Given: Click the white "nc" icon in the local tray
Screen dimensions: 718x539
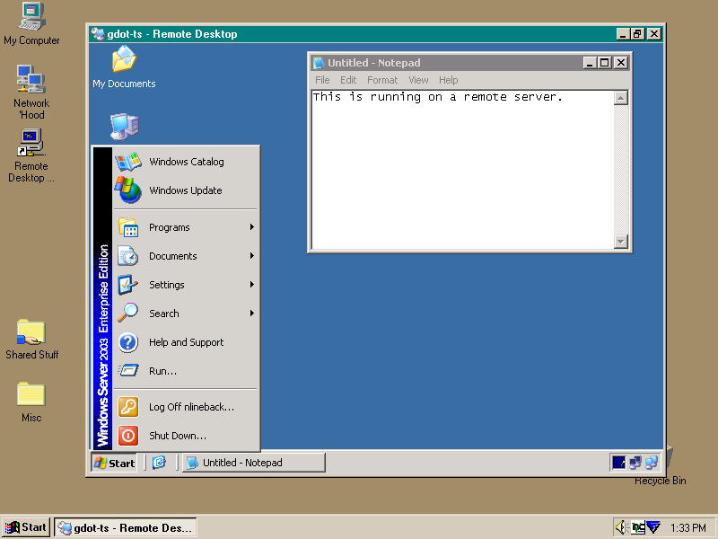Looking at the screenshot, I should [637, 528].
